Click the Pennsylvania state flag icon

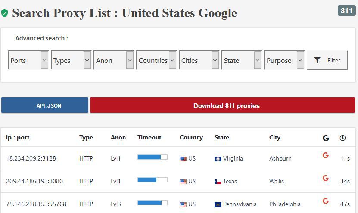[218, 204]
